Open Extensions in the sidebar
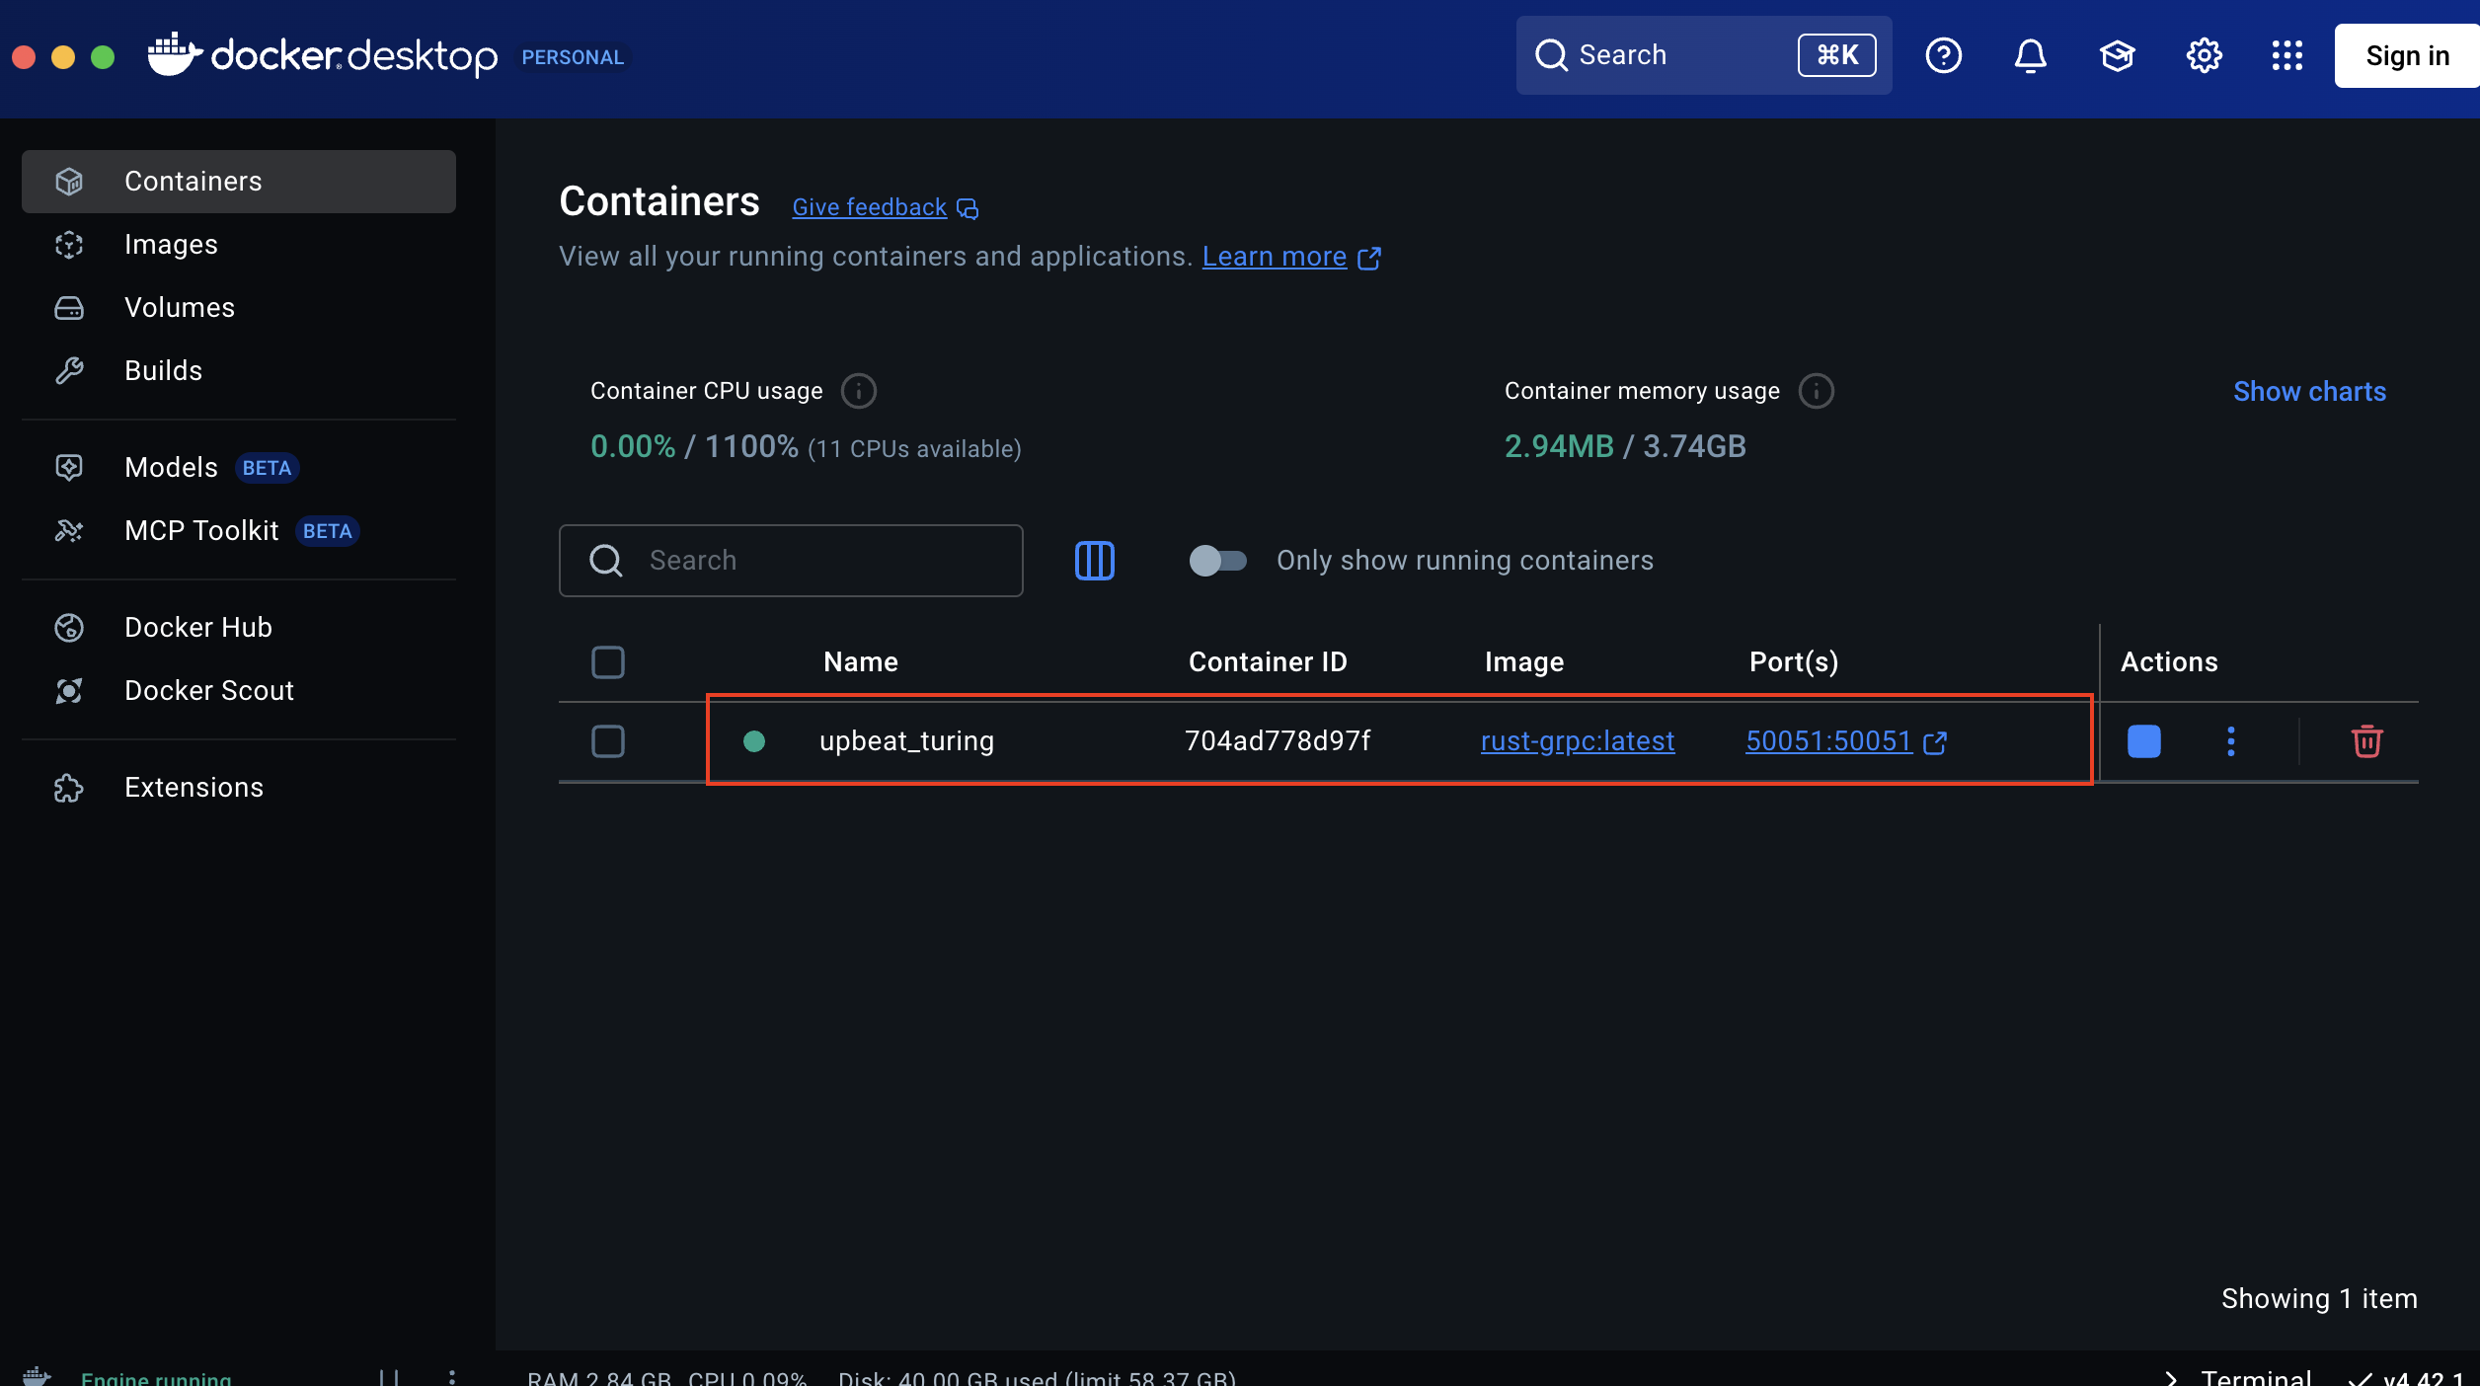Viewport: 2480px width, 1386px height. 239,788
